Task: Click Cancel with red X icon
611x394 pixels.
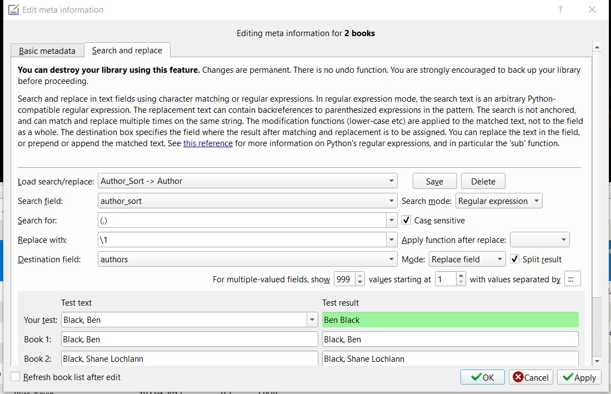Action: tap(530, 377)
